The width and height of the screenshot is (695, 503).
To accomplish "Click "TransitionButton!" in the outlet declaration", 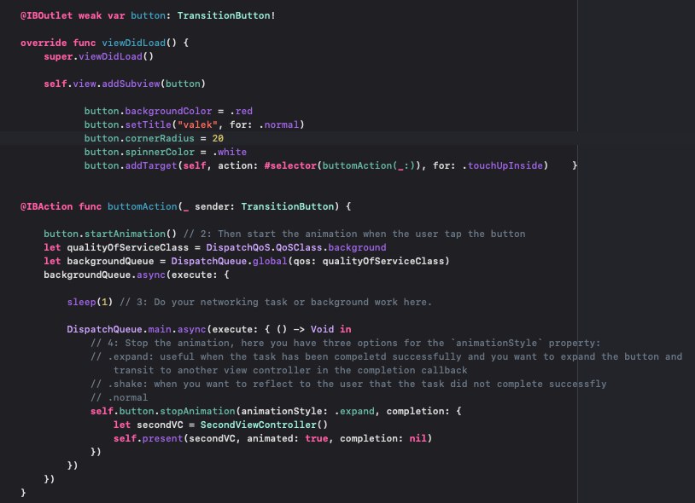I will 226,15.
